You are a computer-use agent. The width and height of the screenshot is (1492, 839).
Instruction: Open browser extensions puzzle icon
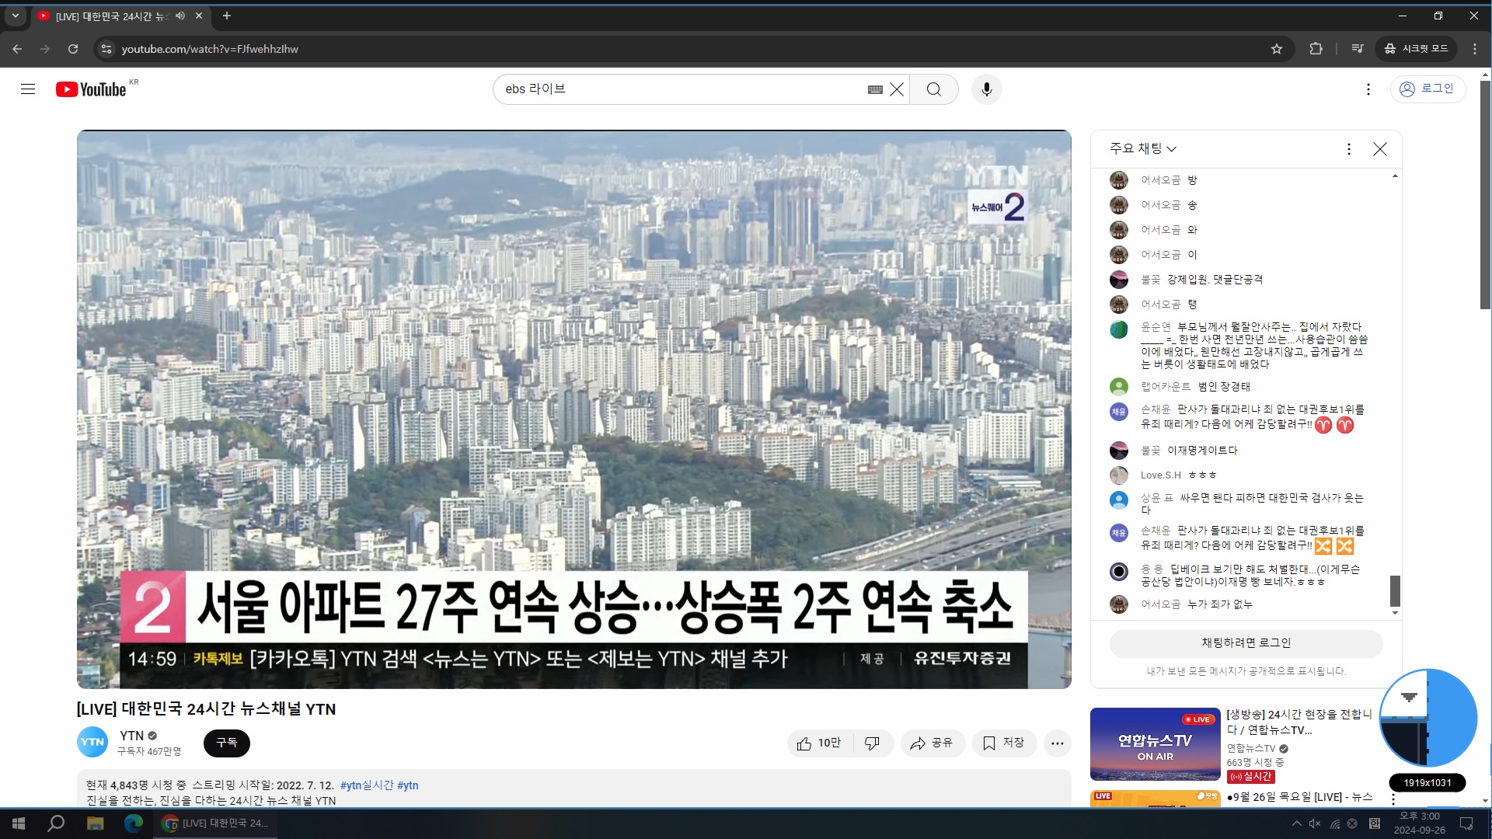1316,49
